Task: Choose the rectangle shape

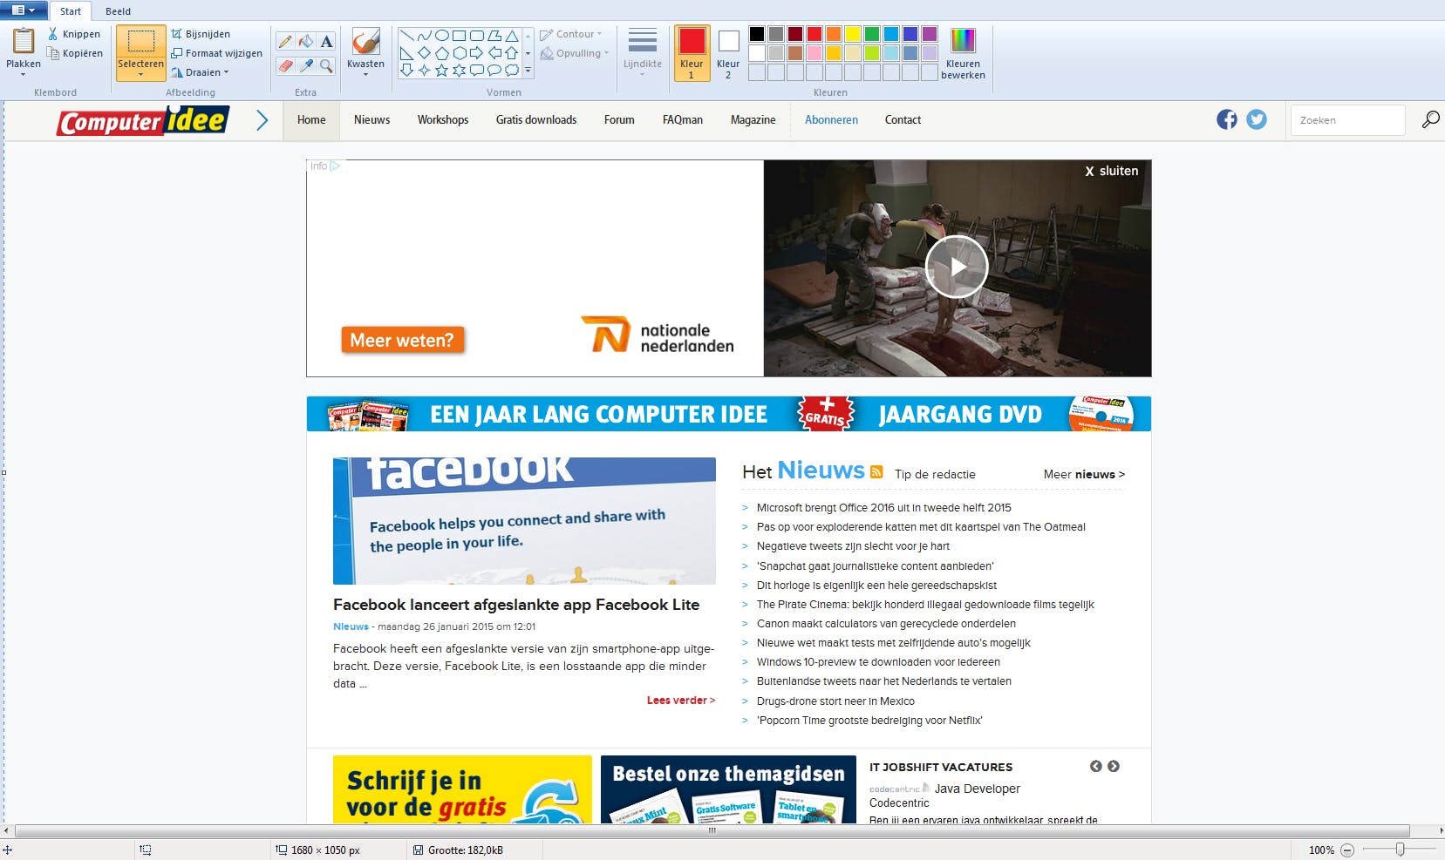Action: point(460,36)
